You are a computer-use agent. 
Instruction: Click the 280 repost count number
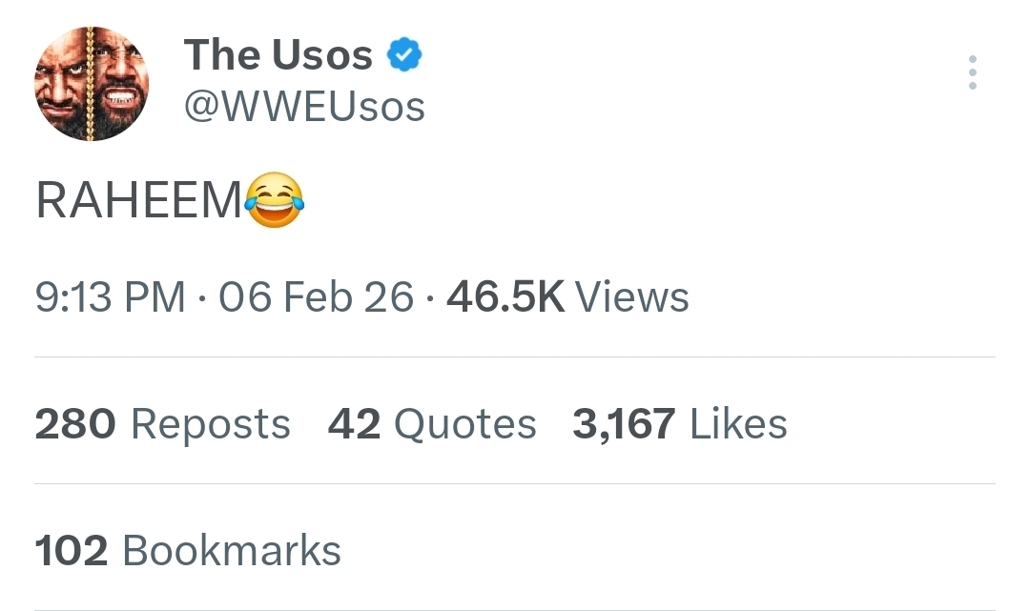(x=75, y=424)
